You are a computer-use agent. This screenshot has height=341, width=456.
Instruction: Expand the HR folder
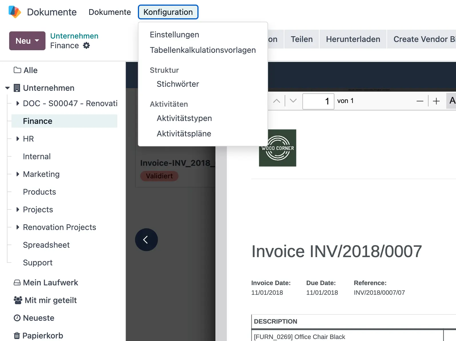(x=18, y=139)
